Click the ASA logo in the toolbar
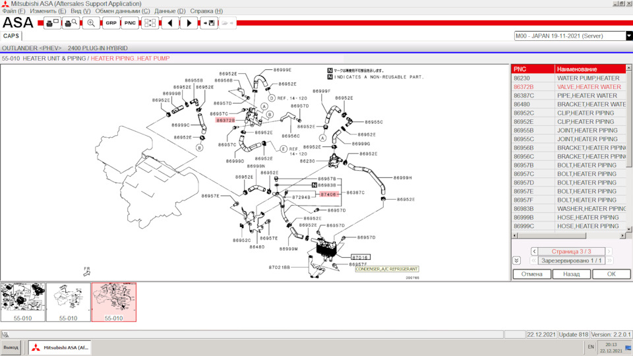The height and width of the screenshot is (356, 633). pyautogui.click(x=18, y=22)
